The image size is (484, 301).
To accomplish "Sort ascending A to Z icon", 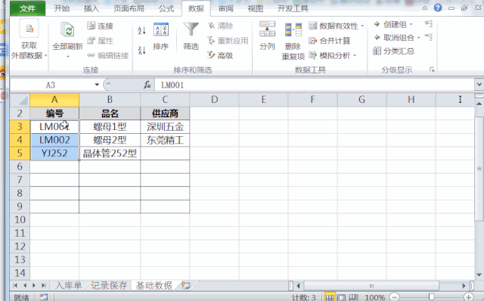I will (x=141, y=30).
